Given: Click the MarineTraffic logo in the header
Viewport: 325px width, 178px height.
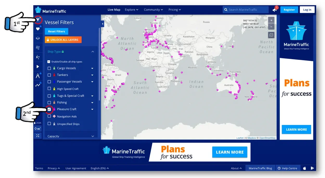Looking at the screenshot, I should click(51, 10).
